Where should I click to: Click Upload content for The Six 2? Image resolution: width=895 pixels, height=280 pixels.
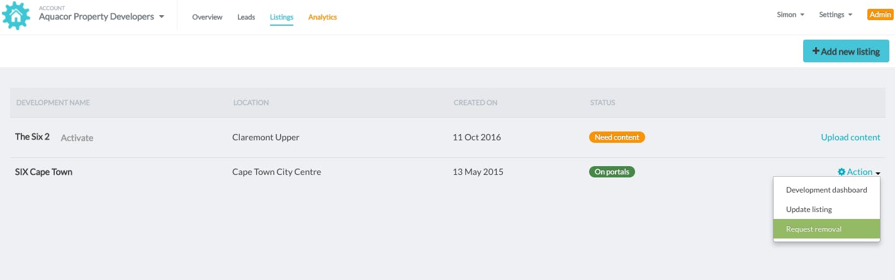850,137
